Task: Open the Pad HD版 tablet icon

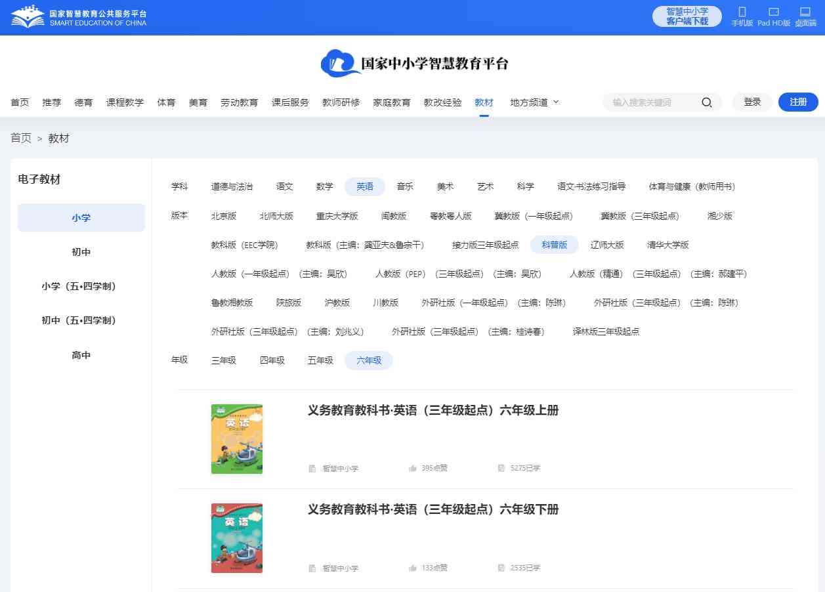Action: 774,12
